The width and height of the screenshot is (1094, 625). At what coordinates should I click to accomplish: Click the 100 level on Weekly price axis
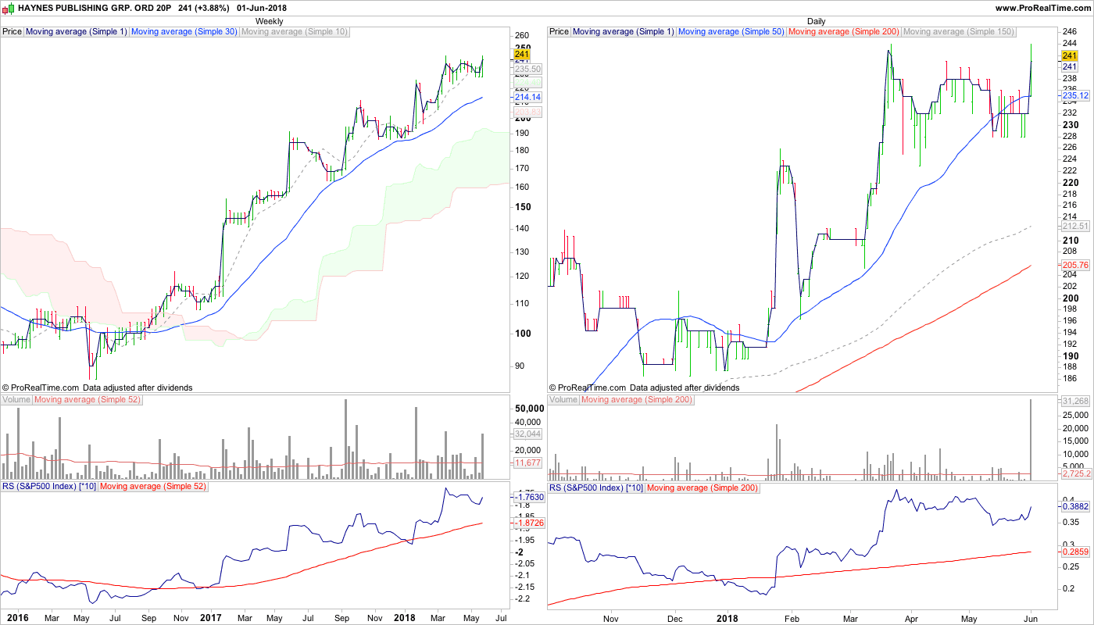point(523,334)
